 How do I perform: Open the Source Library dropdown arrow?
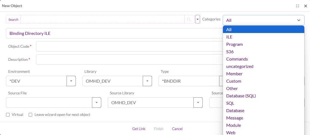pos(198,103)
